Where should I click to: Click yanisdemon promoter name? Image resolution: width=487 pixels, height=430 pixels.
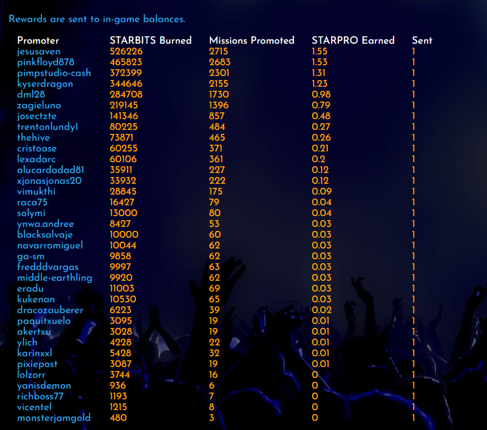pyautogui.click(x=44, y=386)
